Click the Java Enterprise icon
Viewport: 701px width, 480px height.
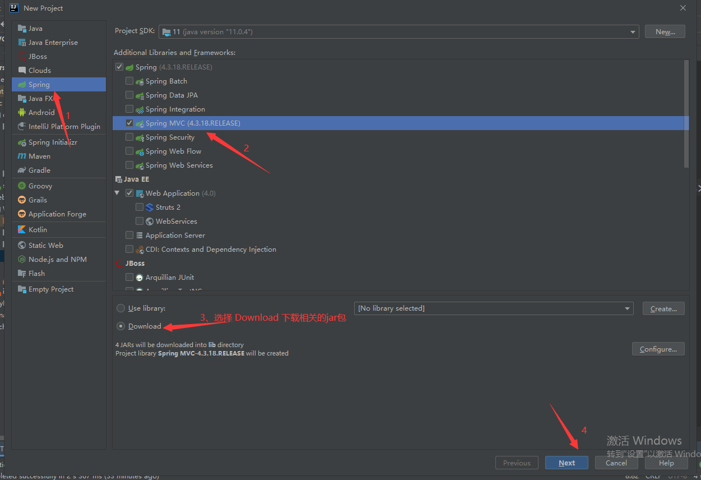22,43
